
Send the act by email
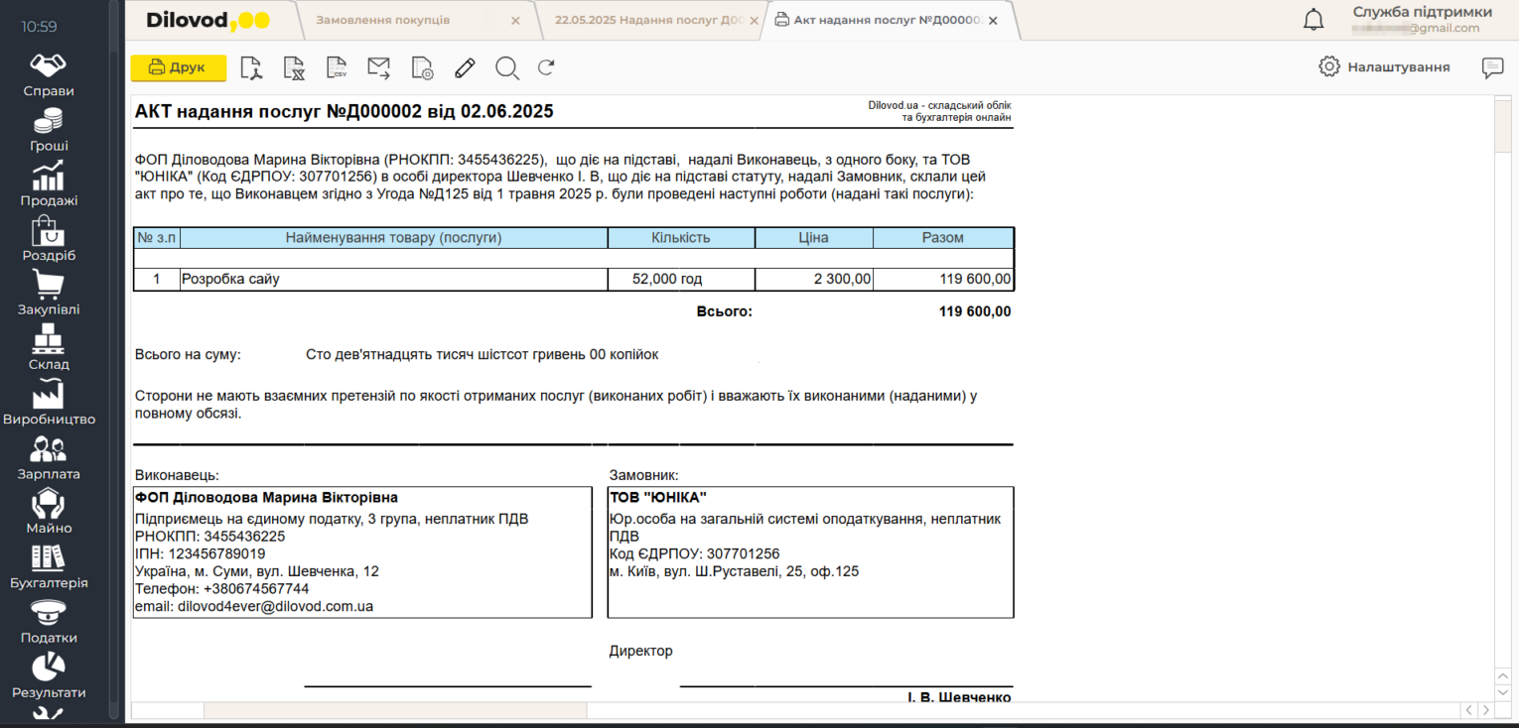378,67
